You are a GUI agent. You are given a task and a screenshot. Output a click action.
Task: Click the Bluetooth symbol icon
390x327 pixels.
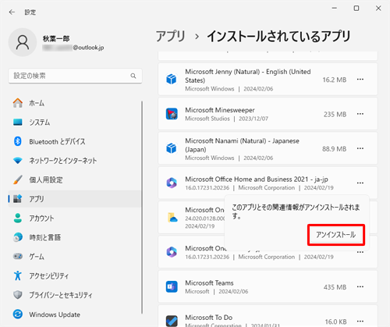[18, 141]
